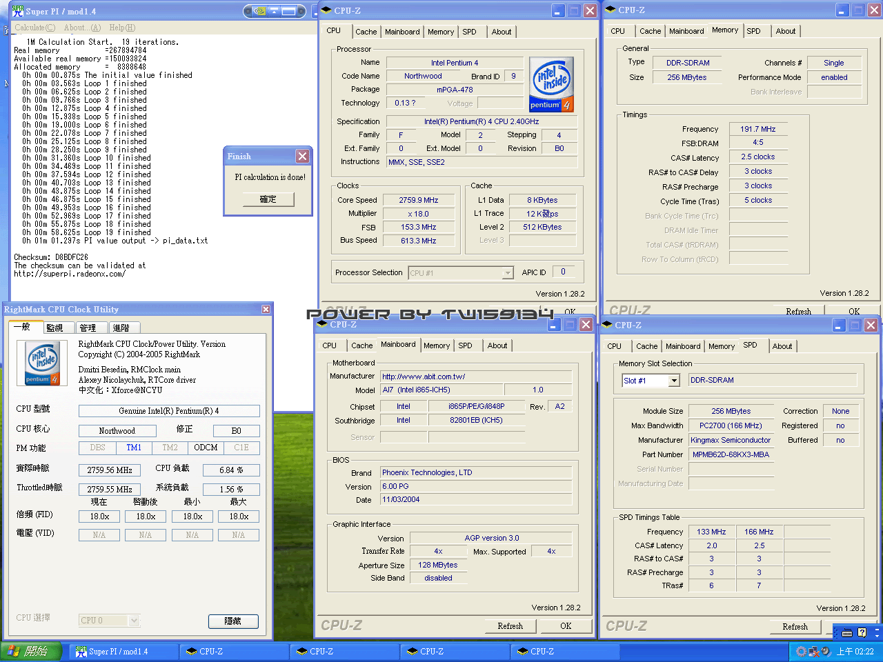Click Refresh in the CPU-Z SPD window
This screenshot has height=662, width=883.
coord(795,627)
